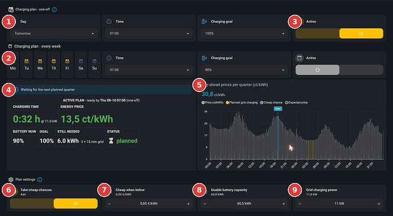Click the battery now value 90%

tap(18, 141)
